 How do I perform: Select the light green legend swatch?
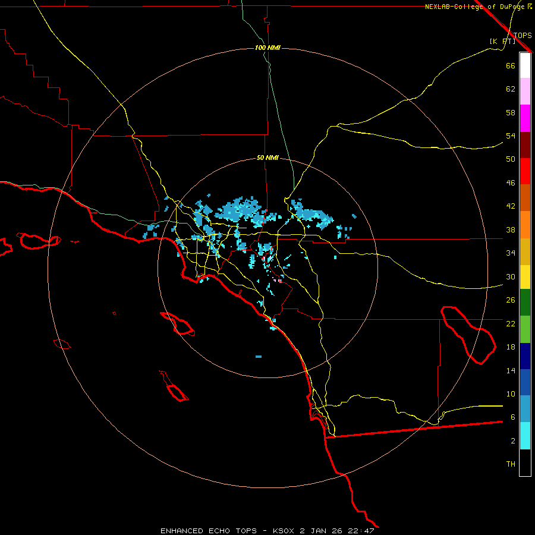coord(525,329)
